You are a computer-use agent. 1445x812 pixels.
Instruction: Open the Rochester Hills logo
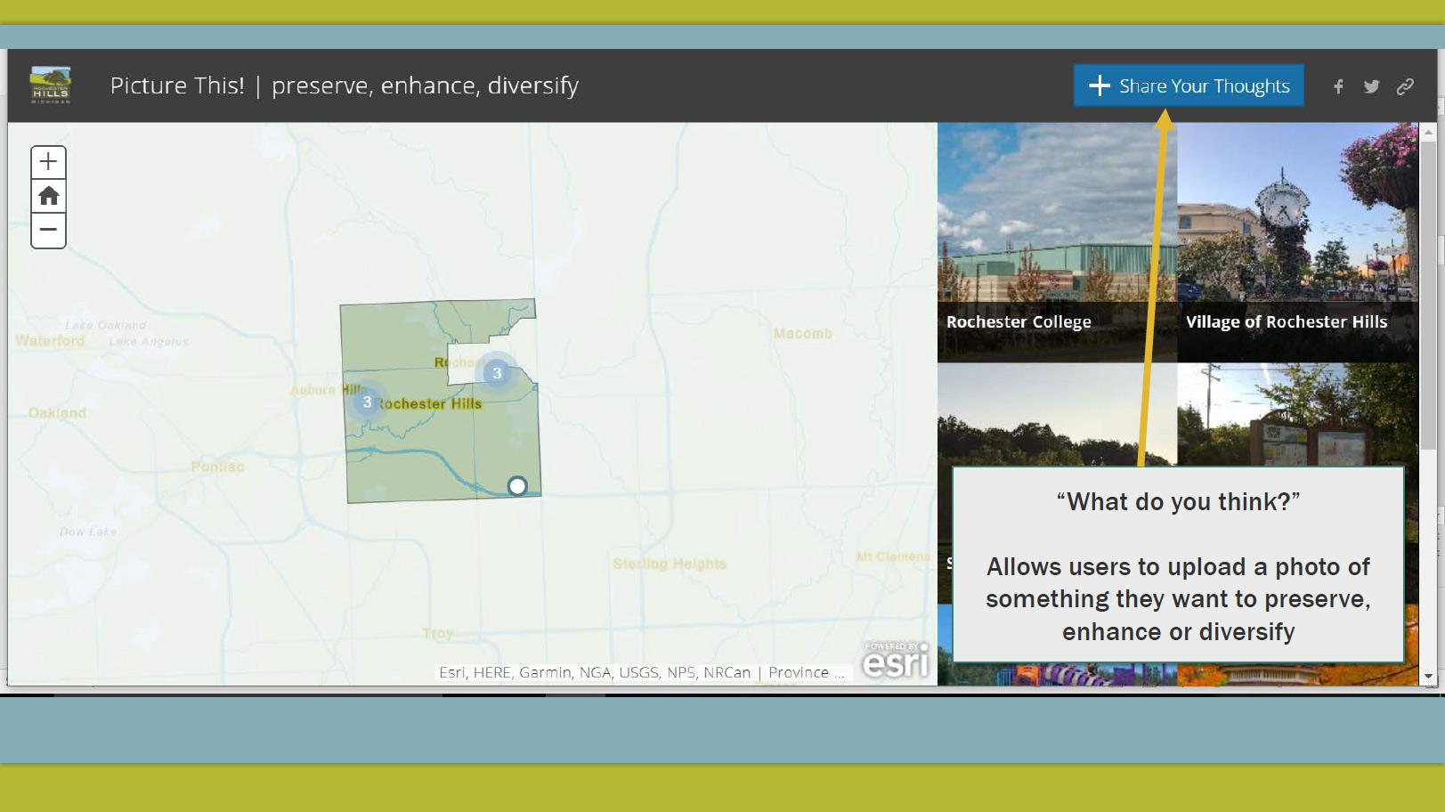[51, 85]
